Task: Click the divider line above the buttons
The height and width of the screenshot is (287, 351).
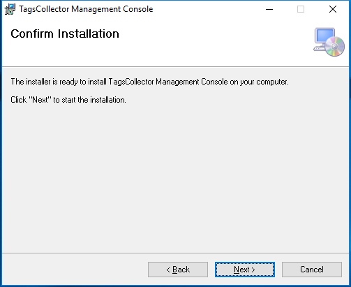Action: point(175,253)
